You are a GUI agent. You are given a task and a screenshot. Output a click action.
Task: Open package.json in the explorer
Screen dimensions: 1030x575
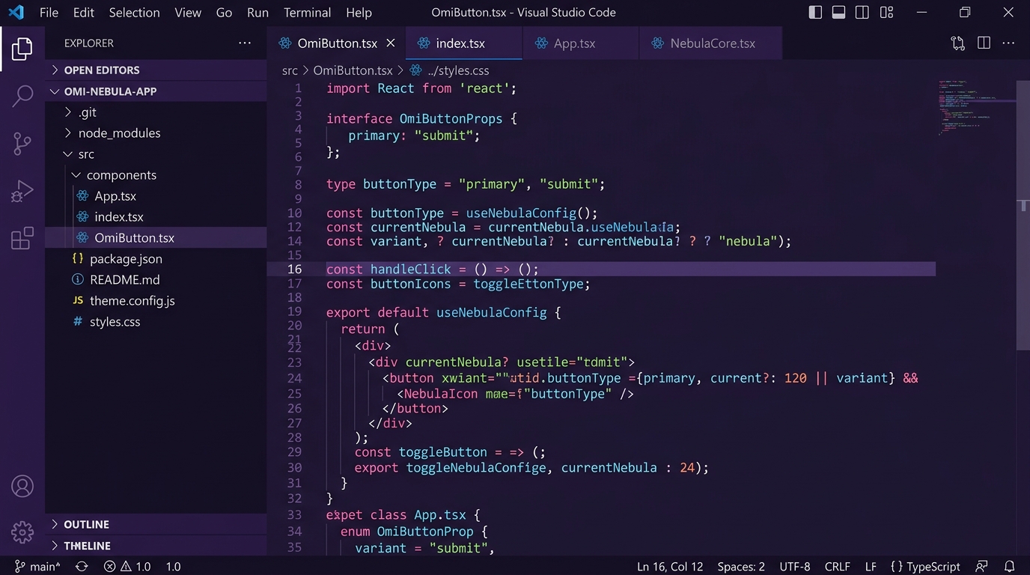(x=126, y=259)
